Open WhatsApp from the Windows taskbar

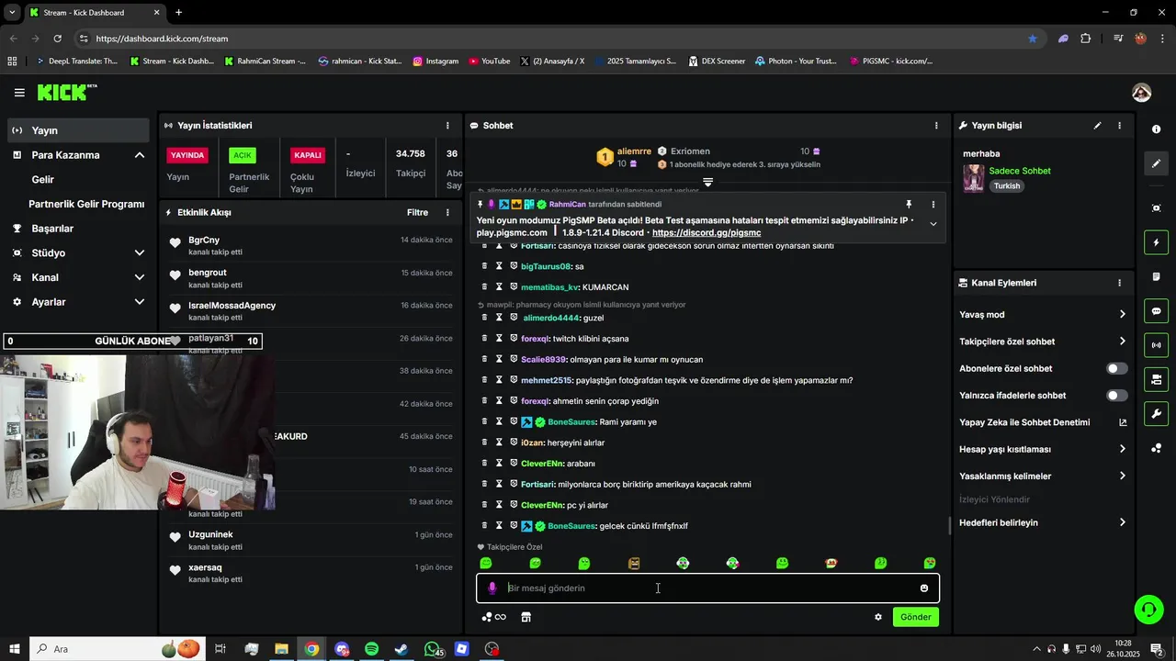pyautogui.click(x=432, y=649)
